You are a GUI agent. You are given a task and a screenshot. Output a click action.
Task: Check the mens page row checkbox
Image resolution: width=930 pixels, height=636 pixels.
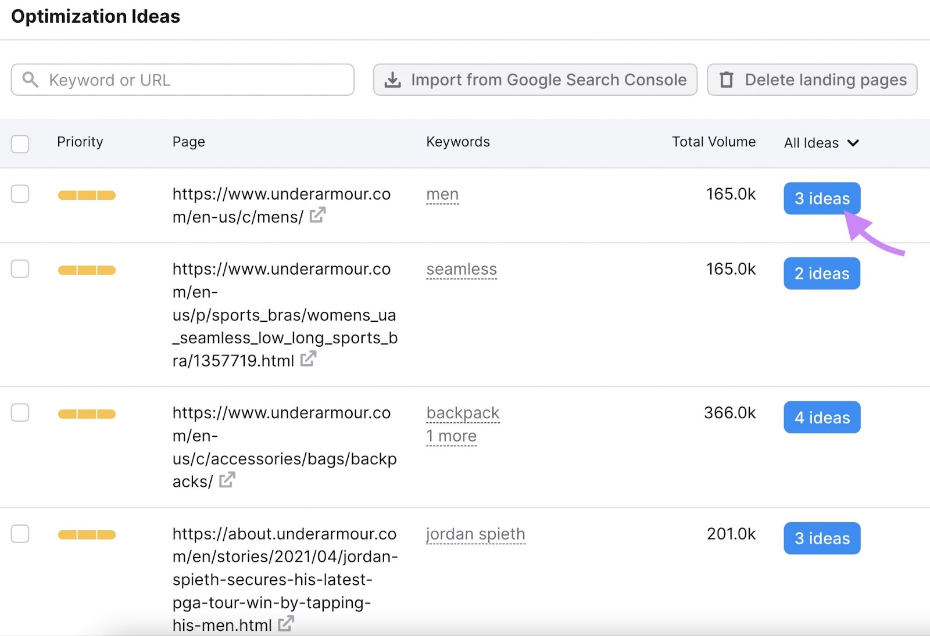pos(20,194)
